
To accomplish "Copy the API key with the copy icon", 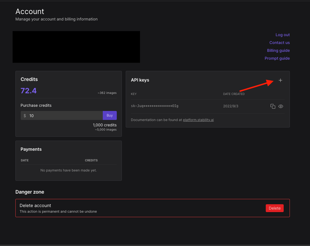I will tap(273, 106).
